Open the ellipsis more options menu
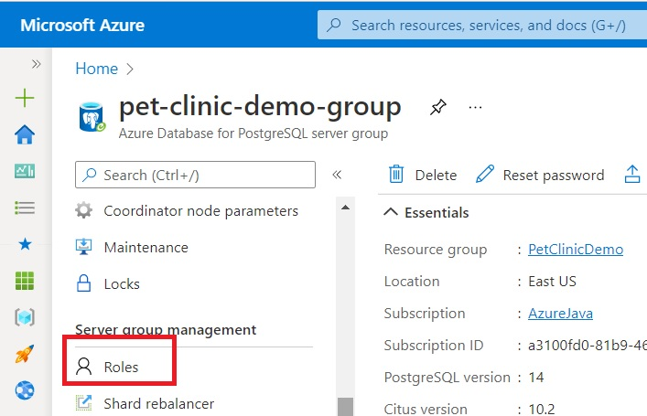Viewport: 647px width, 416px height. click(x=475, y=108)
